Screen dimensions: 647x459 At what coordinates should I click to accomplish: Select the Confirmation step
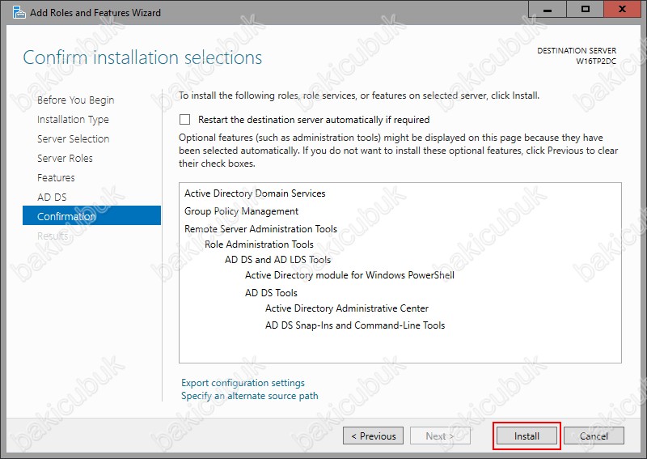[x=91, y=215]
